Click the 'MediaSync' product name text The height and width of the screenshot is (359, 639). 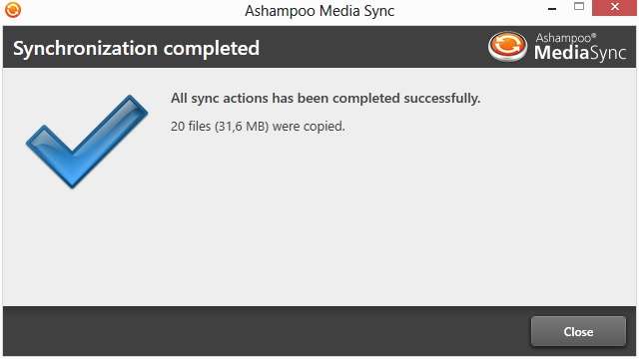click(x=580, y=53)
